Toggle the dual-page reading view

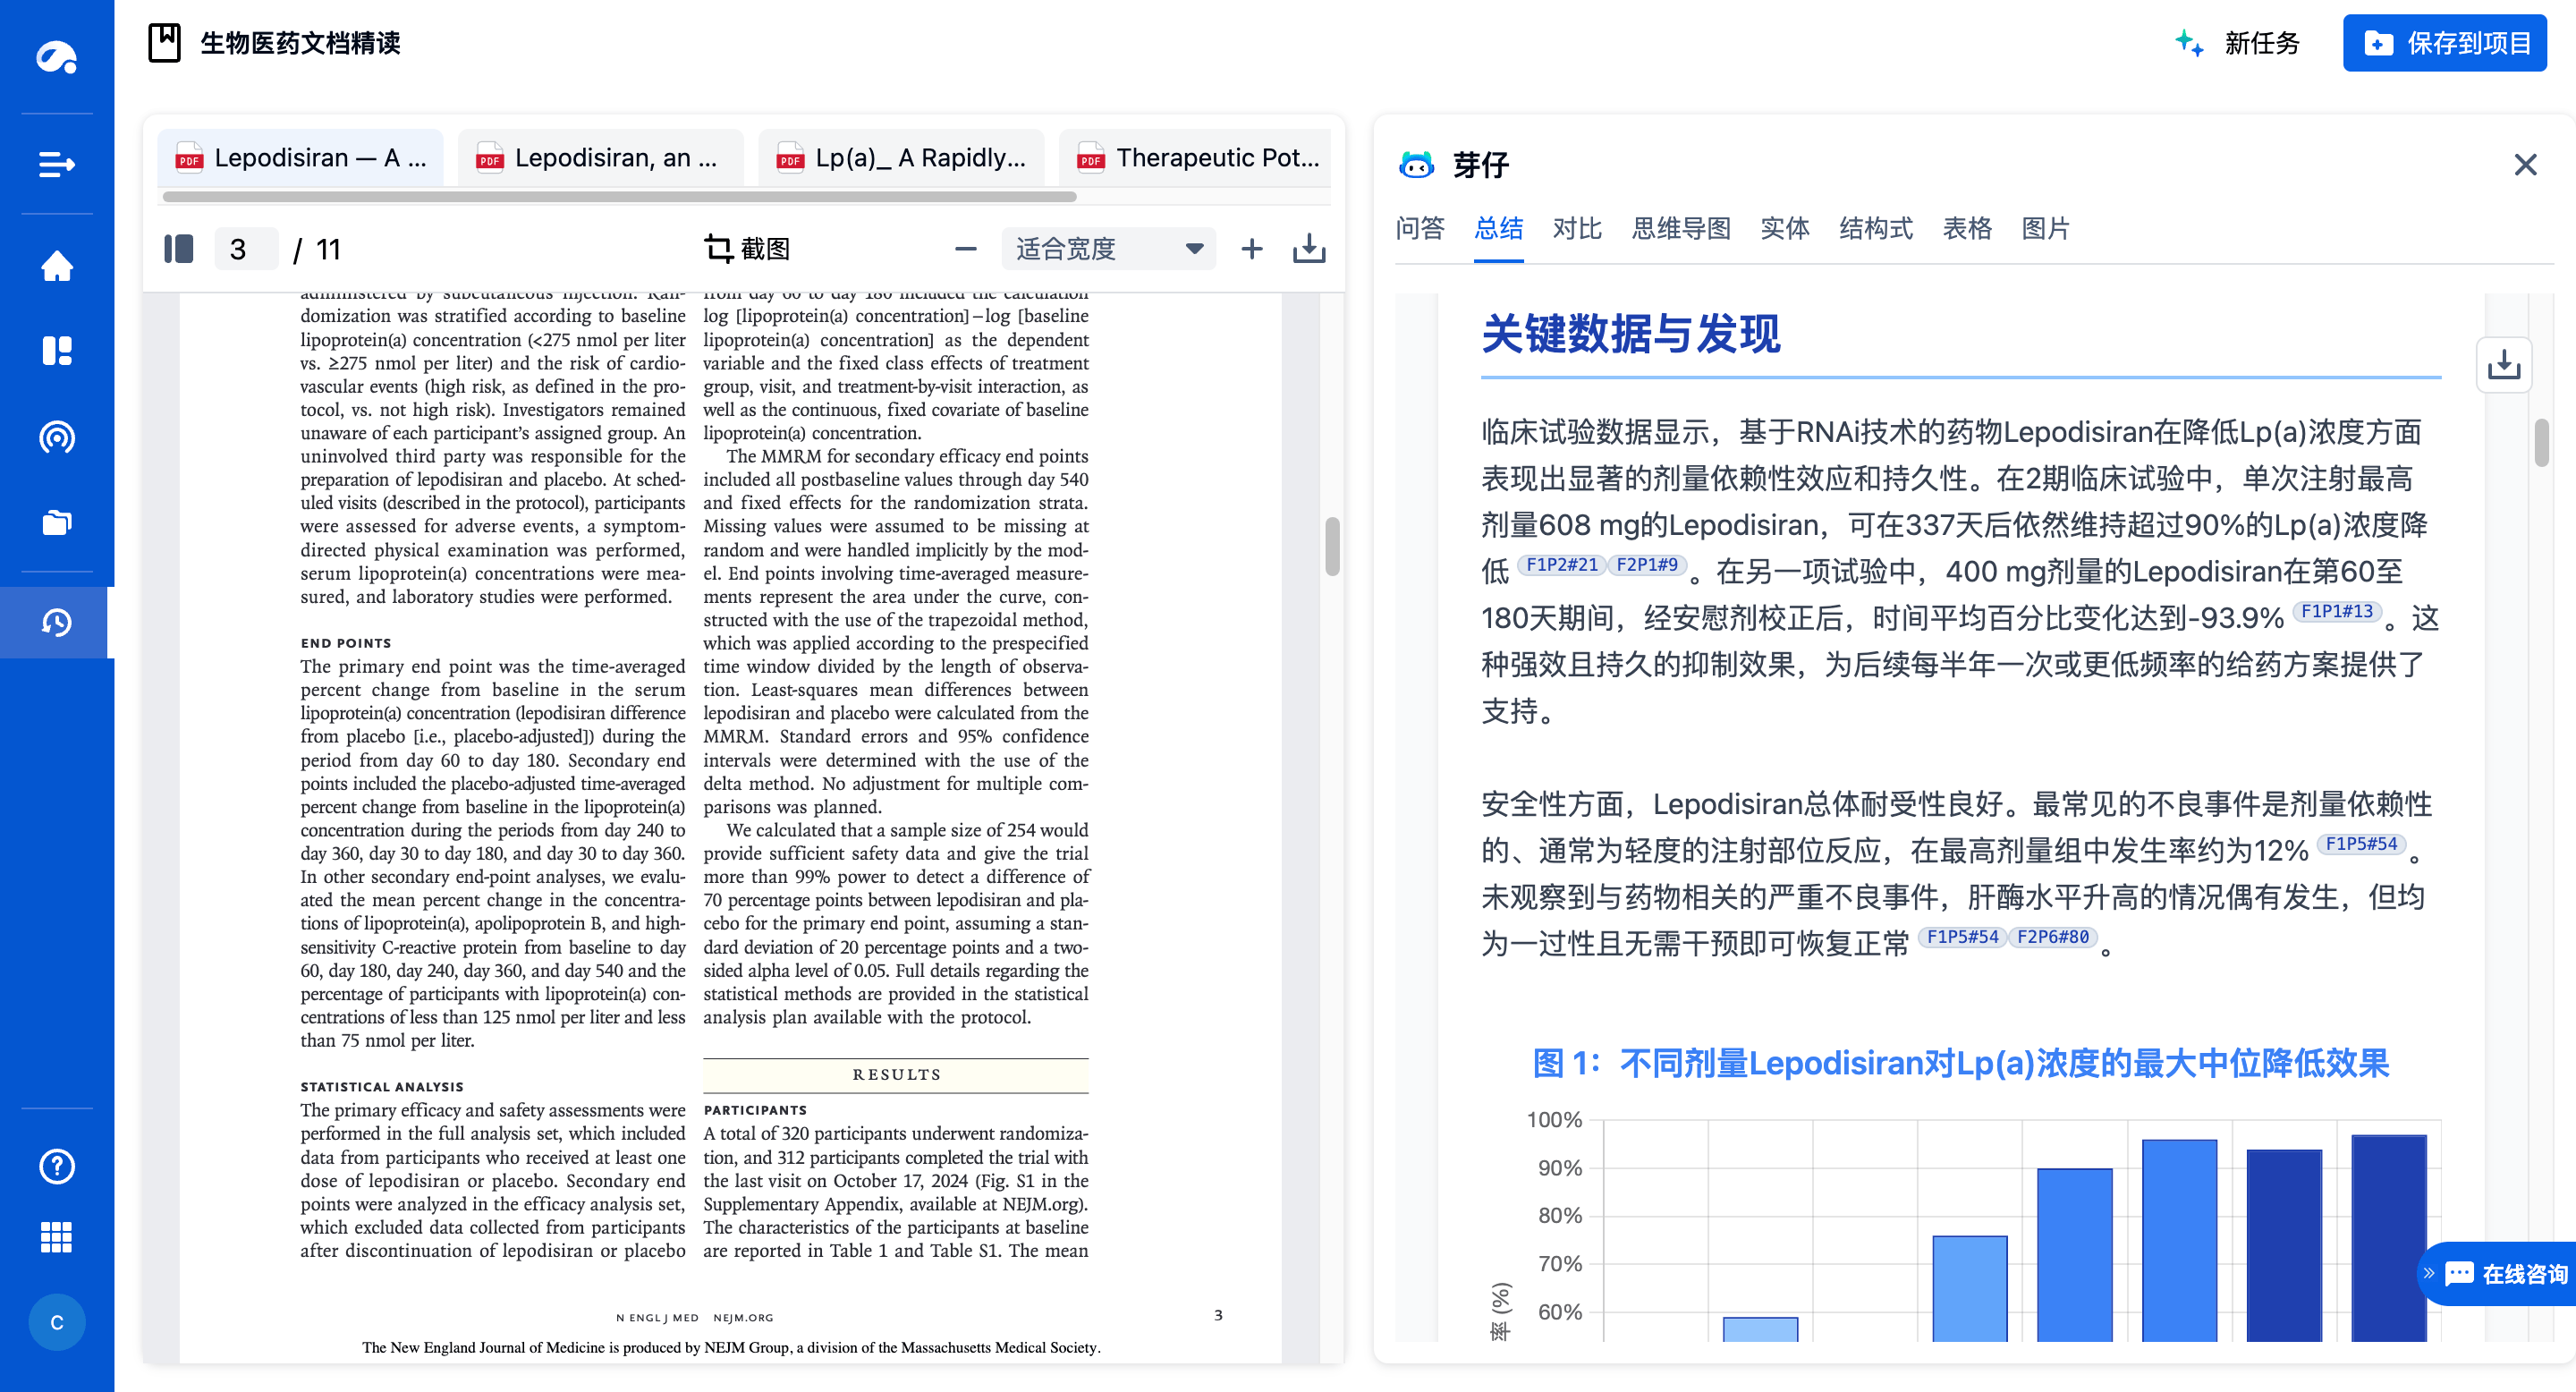coord(179,248)
